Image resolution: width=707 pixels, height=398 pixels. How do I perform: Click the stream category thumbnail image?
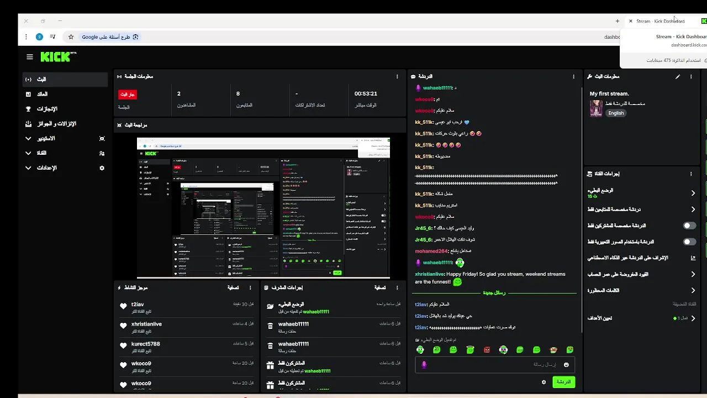point(596,108)
